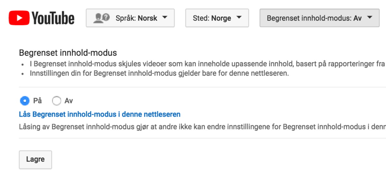
Task: Open the Språk: Norsk language dropdown
Action: coord(130,18)
